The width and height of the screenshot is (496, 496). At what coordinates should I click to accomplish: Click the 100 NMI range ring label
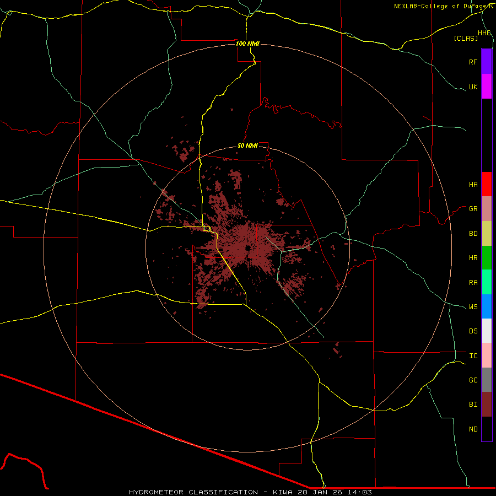(247, 44)
